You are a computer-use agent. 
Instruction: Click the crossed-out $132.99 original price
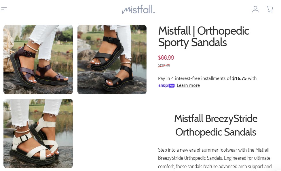(164, 65)
